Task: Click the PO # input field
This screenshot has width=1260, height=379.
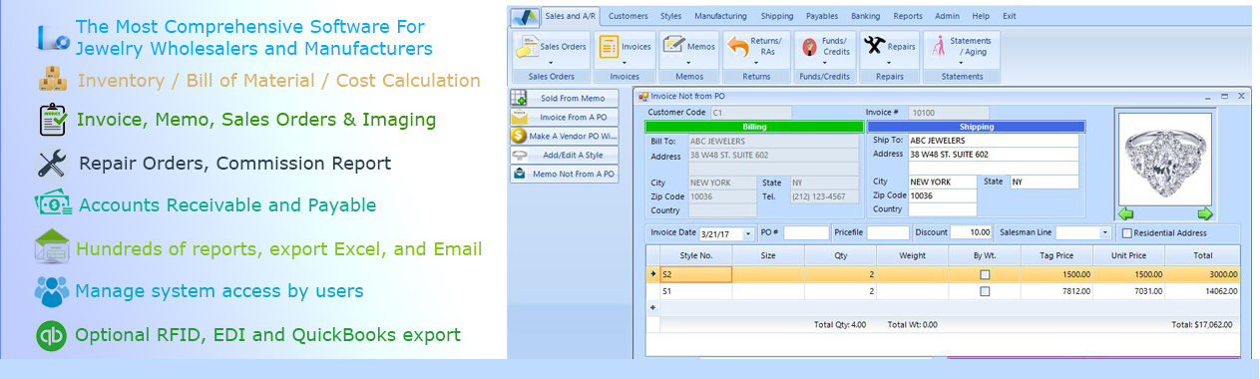Action: (806, 233)
